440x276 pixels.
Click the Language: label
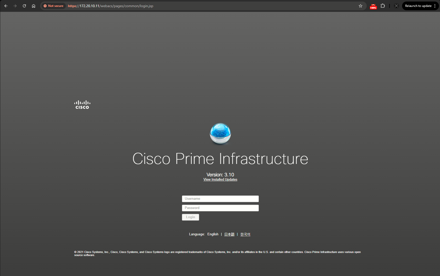[197, 234]
